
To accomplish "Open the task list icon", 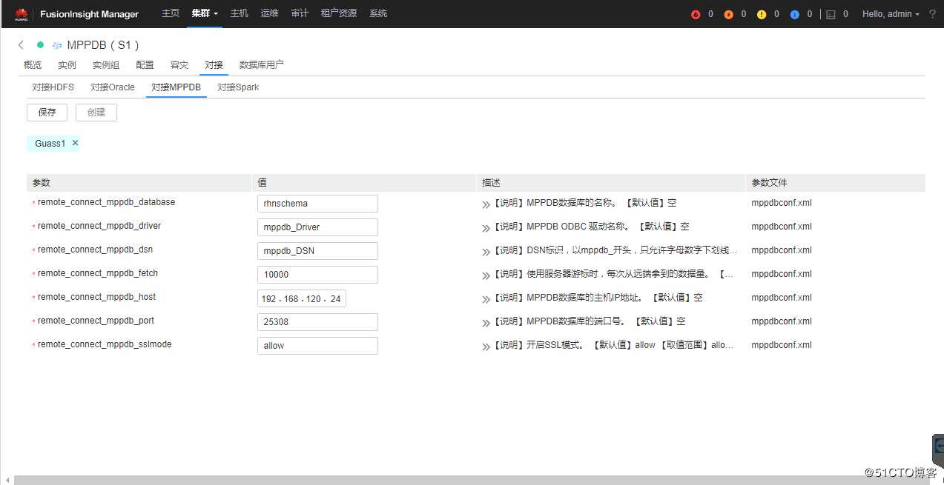I will point(831,15).
